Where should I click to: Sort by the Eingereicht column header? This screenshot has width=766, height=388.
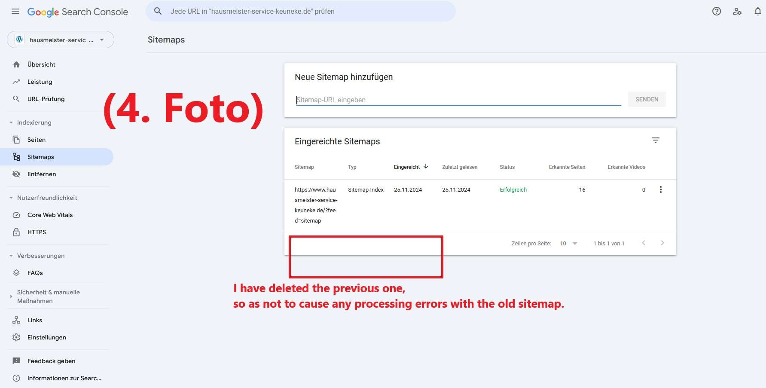click(407, 167)
